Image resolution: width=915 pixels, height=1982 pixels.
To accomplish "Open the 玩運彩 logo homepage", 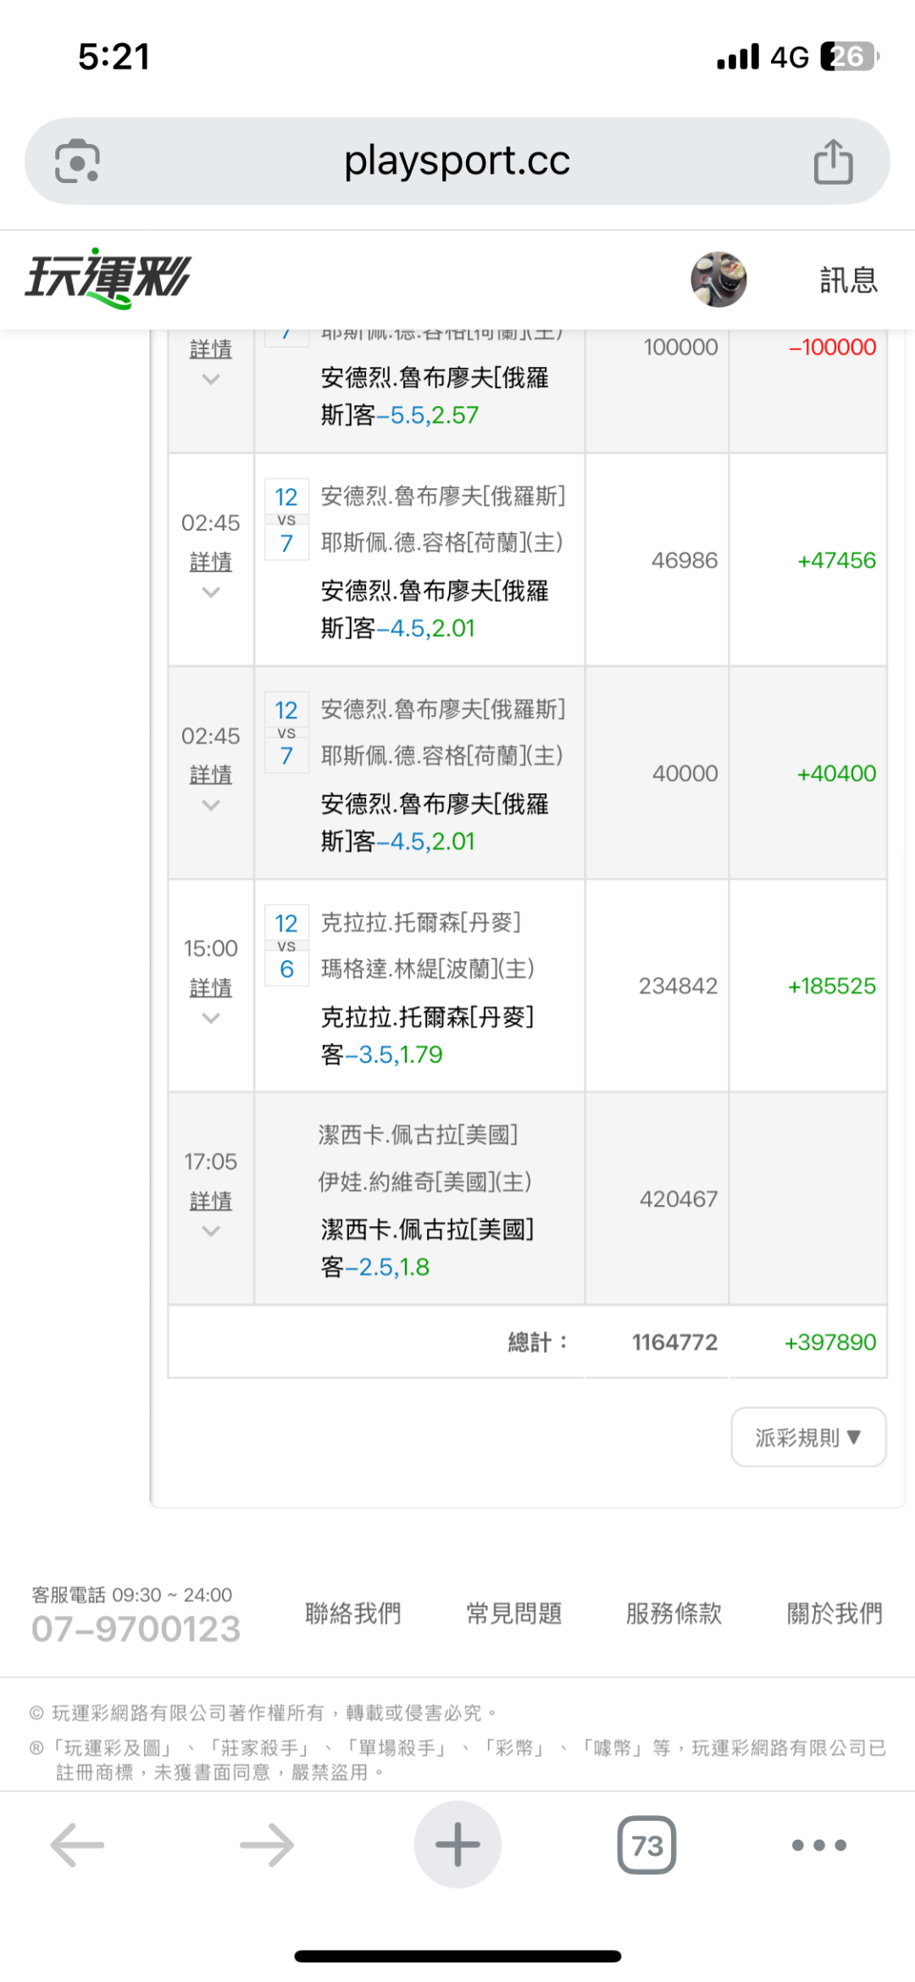I will (x=108, y=278).
